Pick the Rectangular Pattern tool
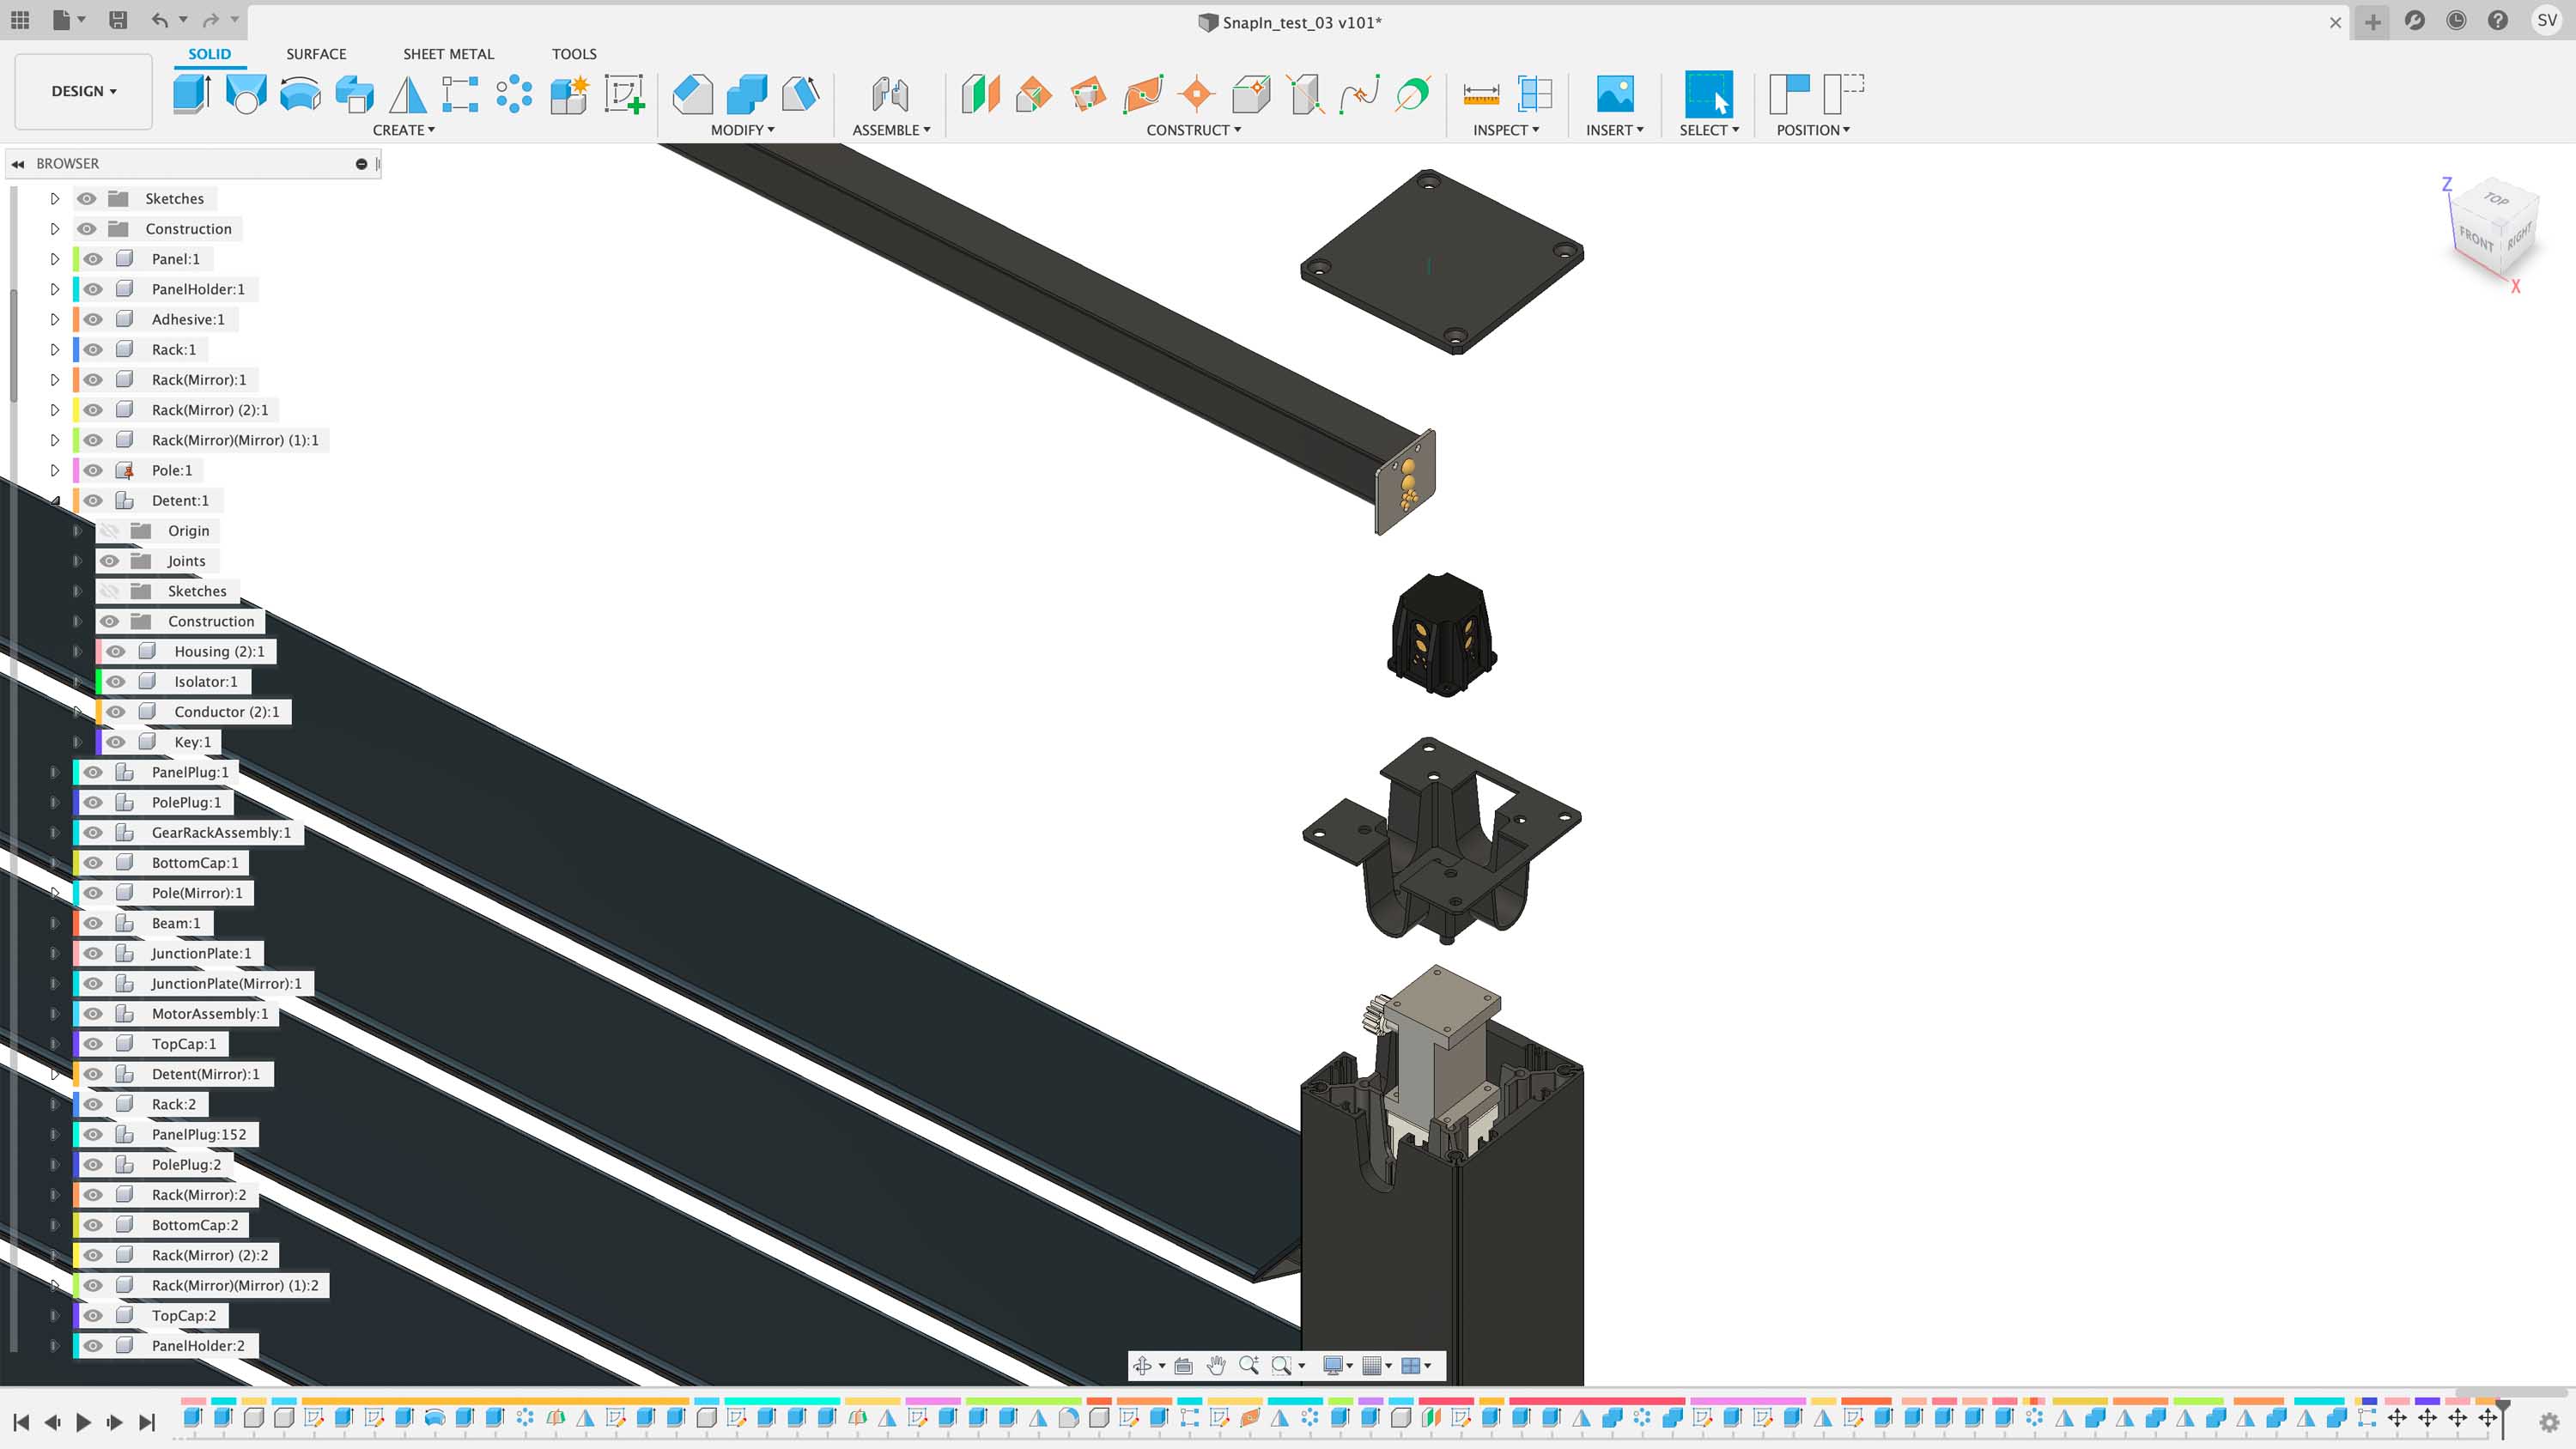The image size is (2576, 1449). pos(460,95)
